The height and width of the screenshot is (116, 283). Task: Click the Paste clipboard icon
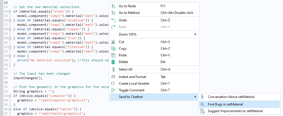[113, 55]
